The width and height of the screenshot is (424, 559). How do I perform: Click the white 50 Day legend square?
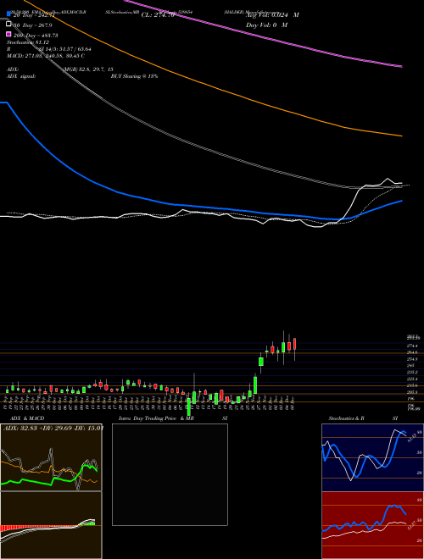click(9, 24)
